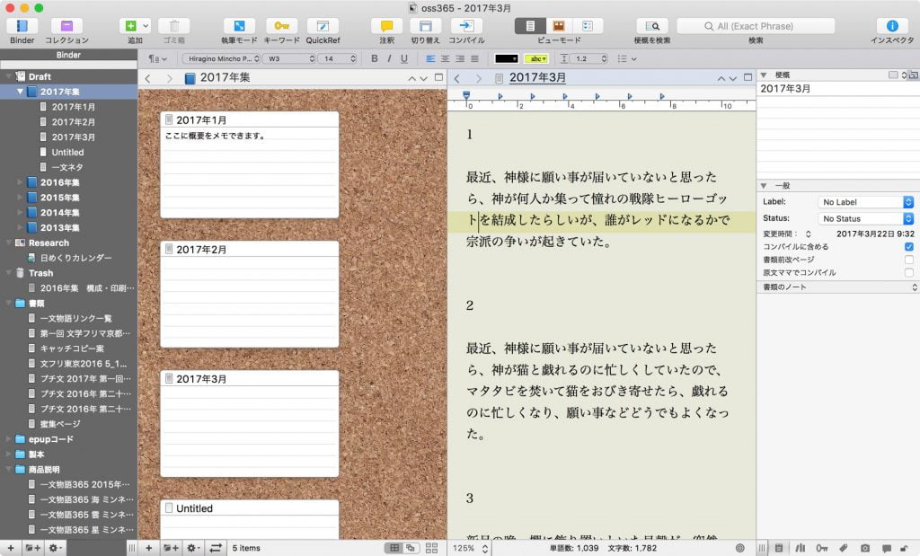Viewport: 920px width, 556px height.
Task: Open the font weight W3 dropdown
Action: click(x=289, y=58)
